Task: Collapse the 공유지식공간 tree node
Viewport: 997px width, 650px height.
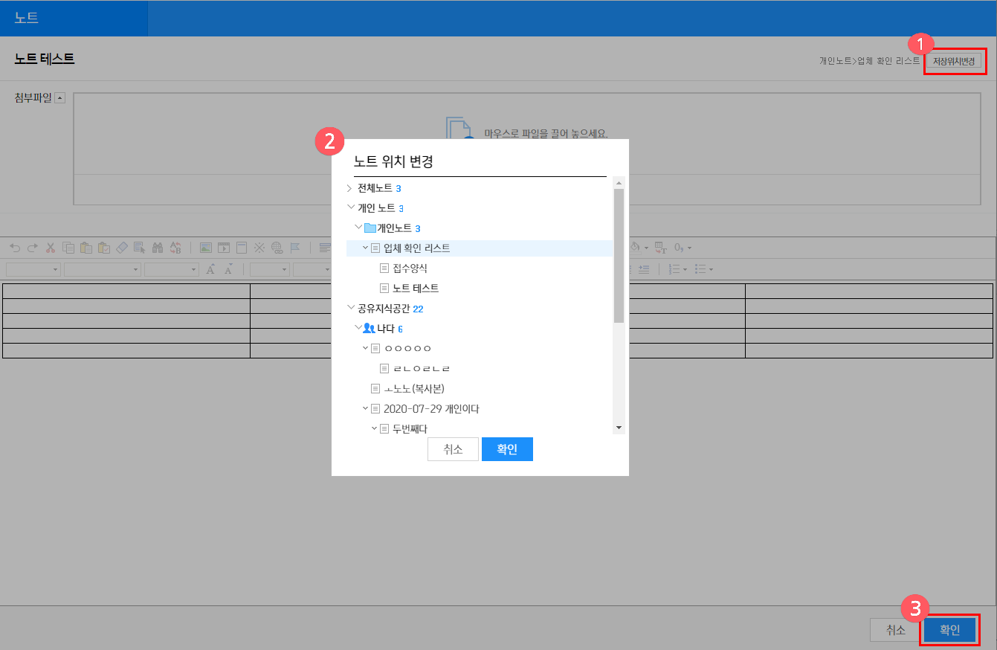Action: point(350,308)
